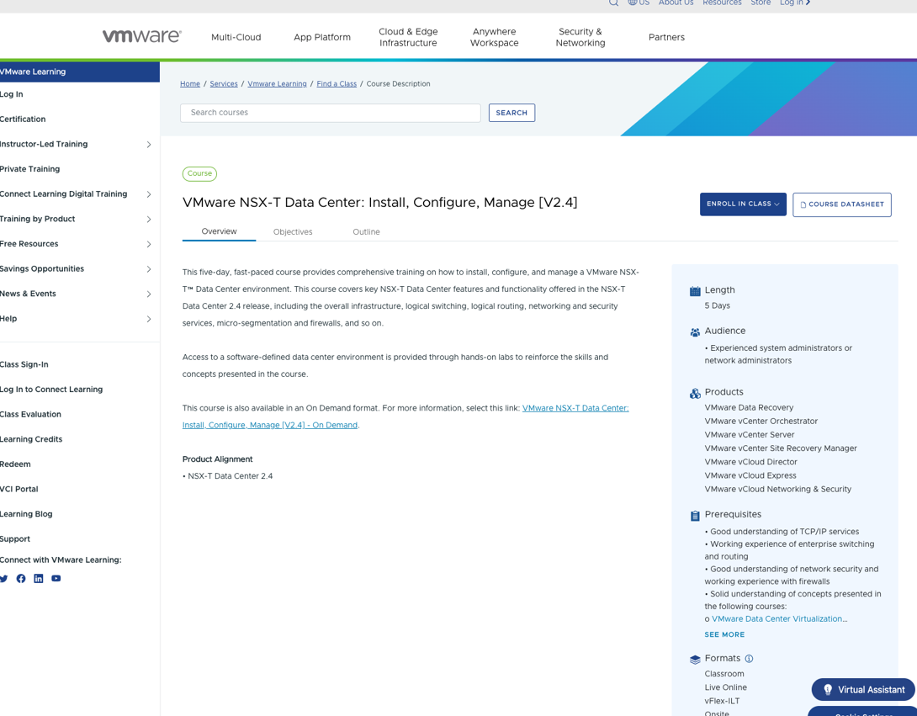917x716 pixels.
Task: Click See More under Prerequisites
Action: tap(724, 634)
